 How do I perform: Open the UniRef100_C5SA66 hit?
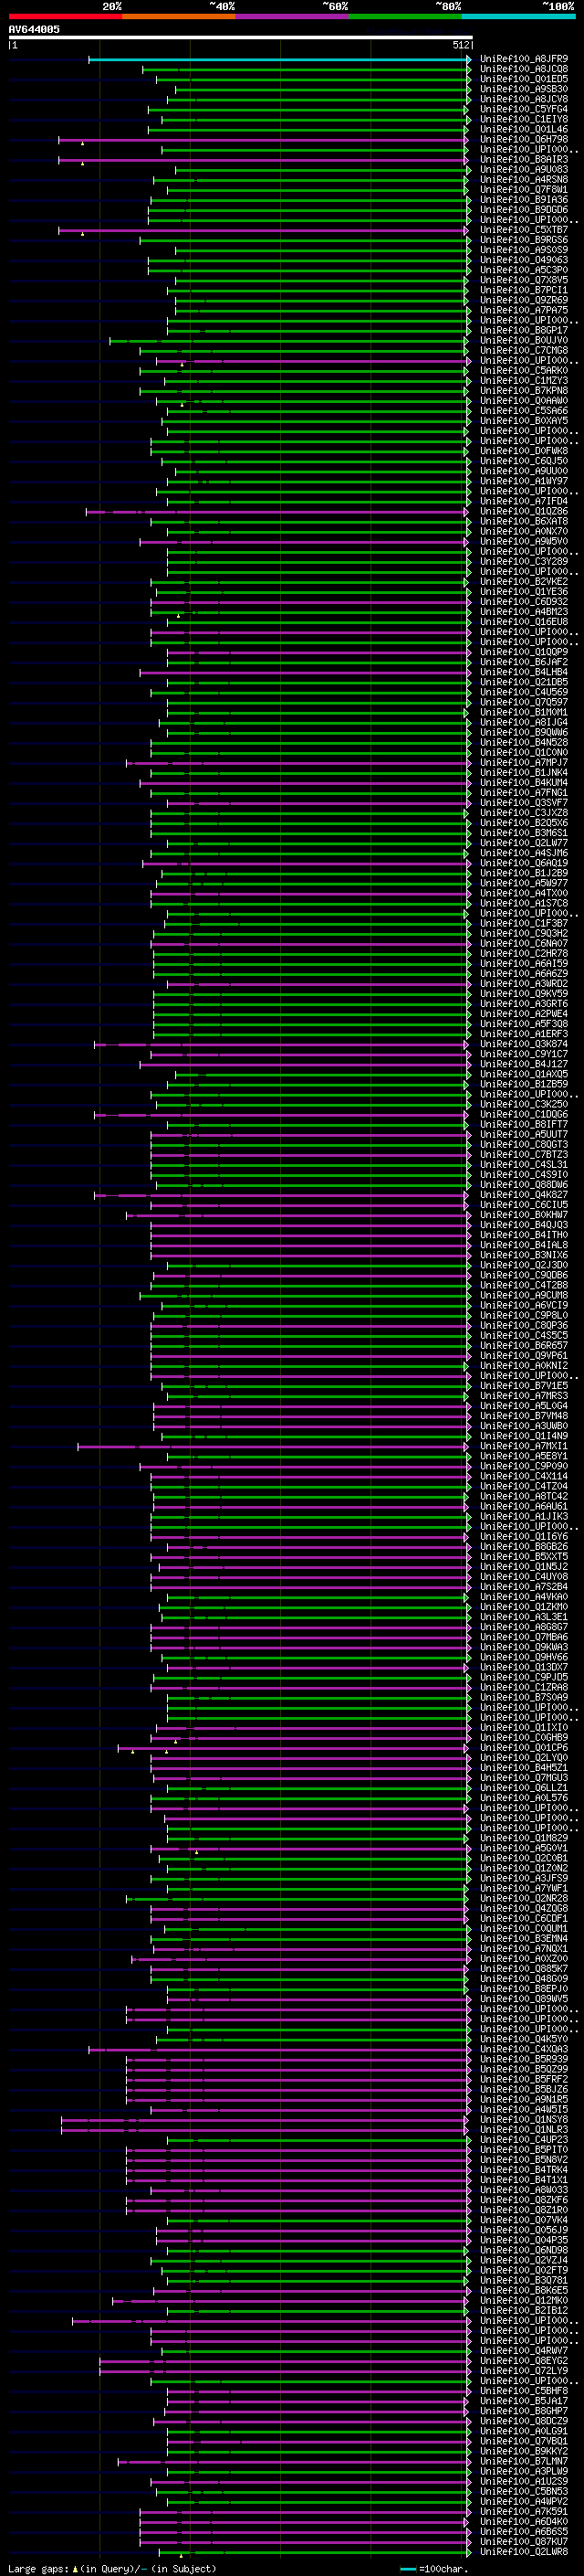[524, 411]
